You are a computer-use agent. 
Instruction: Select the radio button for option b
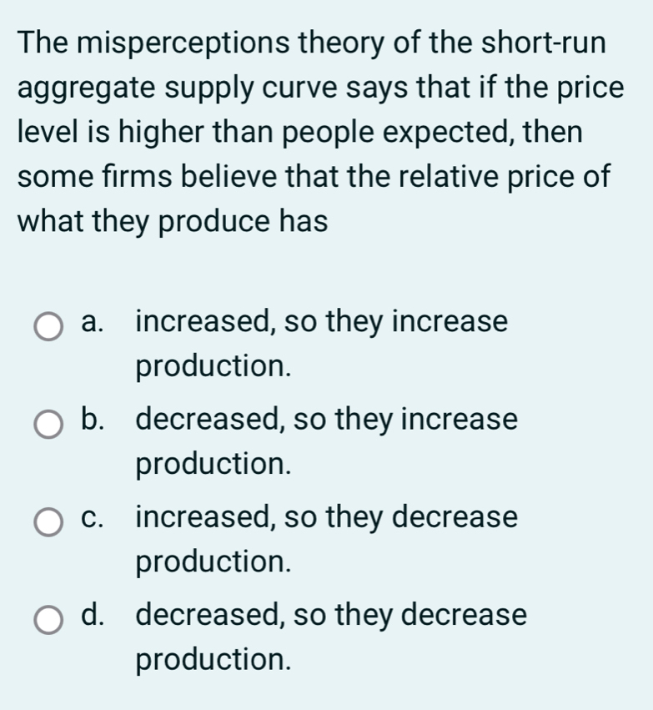pos(49,425)
